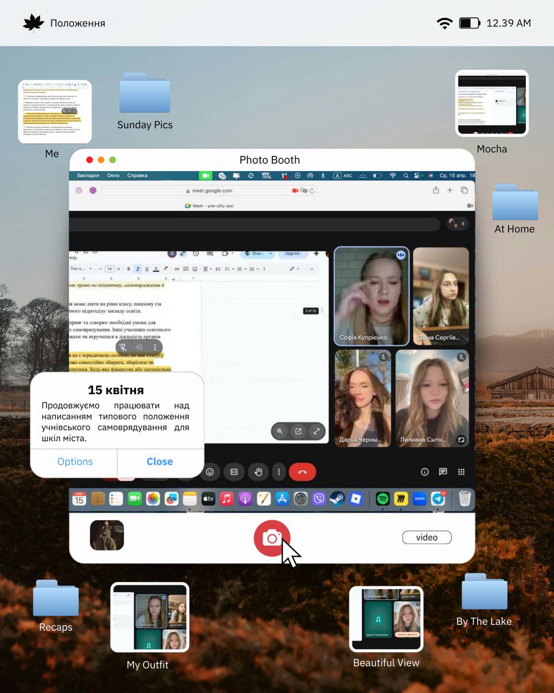Open the Справка menu in the menu bar

(137, 175)
